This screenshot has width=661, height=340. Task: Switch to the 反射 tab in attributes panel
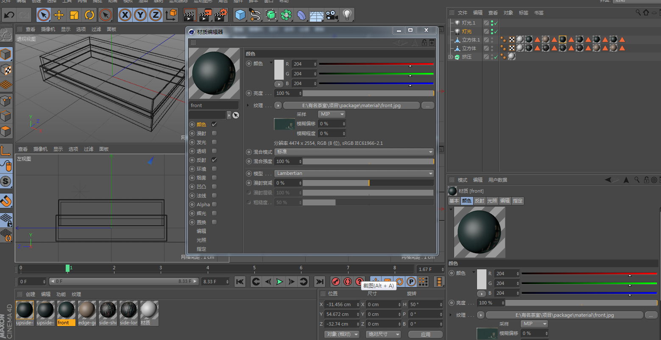[480, 201]
